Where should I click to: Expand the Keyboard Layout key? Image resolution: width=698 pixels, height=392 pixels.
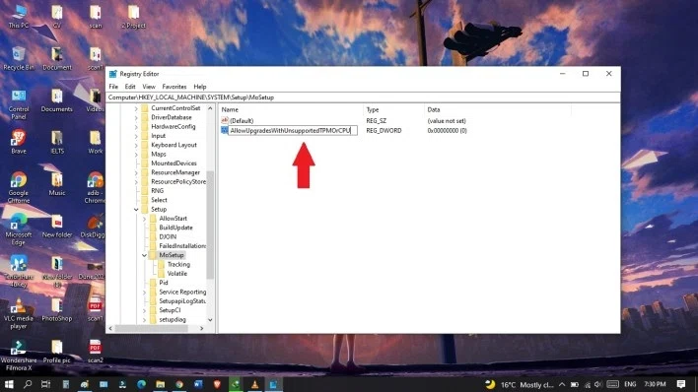click(x=136, y=145)
